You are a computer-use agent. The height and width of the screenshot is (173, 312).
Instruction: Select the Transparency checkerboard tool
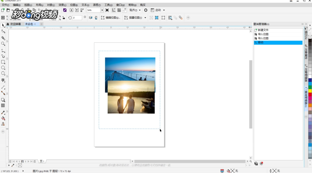3,106
